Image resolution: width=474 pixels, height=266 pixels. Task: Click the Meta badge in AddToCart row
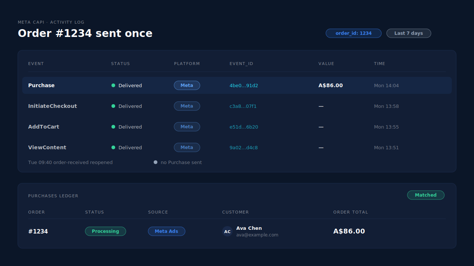(187, 127)
